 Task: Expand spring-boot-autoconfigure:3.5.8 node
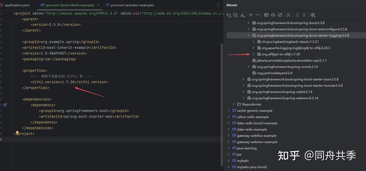(x=249, y=29)
